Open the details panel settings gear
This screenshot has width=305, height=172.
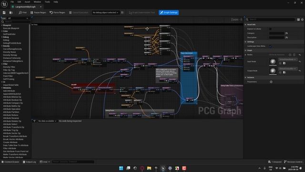(302, 20)
